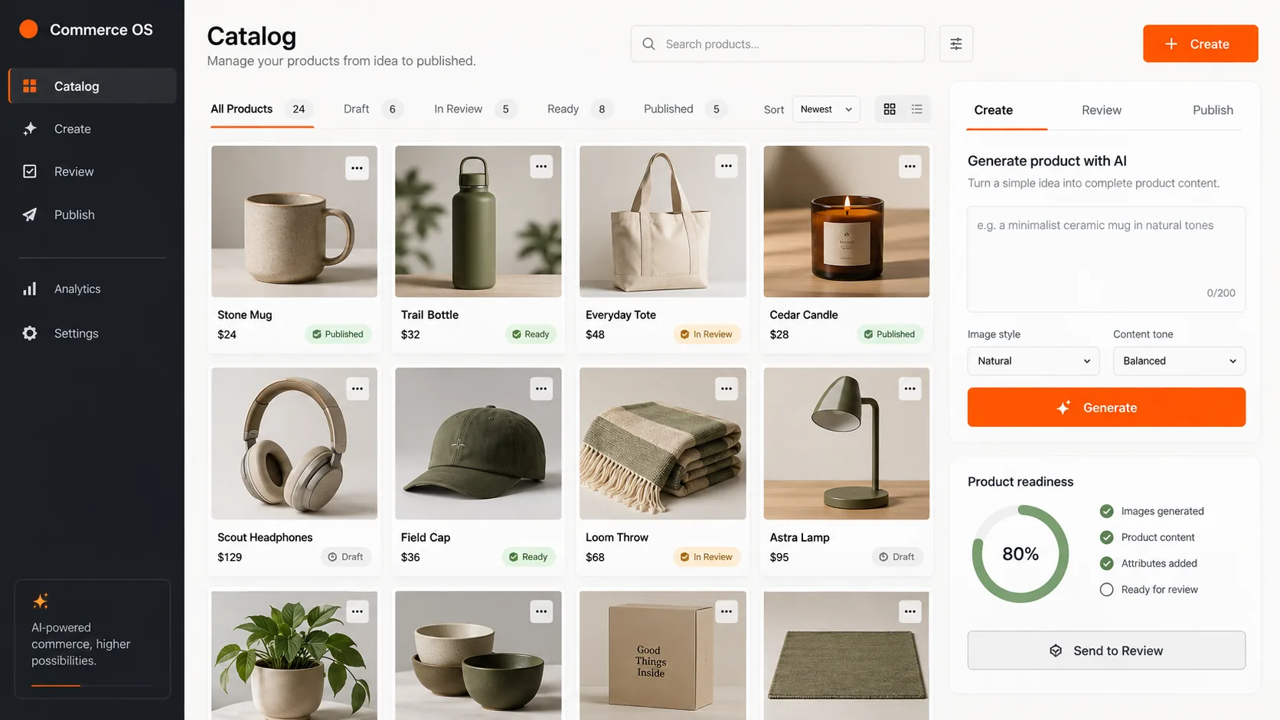1280x720 pixels.
Task: Toggle the Product content check
Action: [x=1106, y=537]
